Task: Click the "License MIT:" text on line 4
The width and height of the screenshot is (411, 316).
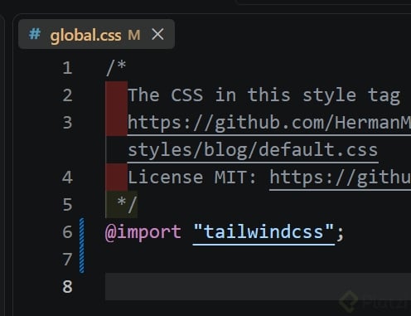Action: coord(192,177)
